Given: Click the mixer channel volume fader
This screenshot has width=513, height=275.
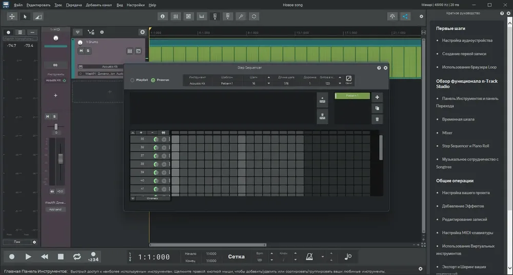Looking at the screenshot, I should (x=61, y=159).
